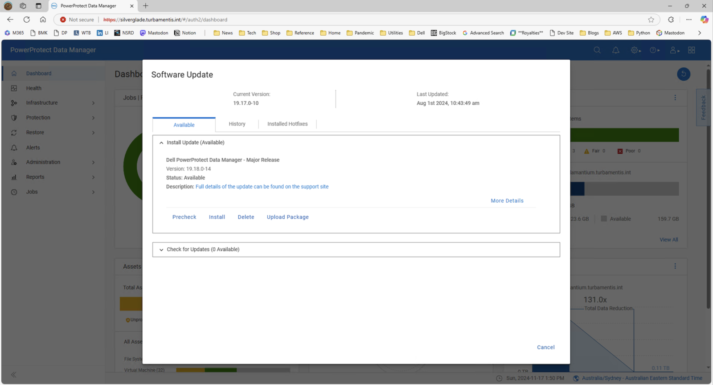Click the View All link in dashboard
The height and width of the screenshot is (385, 713).
pos(669,240)
